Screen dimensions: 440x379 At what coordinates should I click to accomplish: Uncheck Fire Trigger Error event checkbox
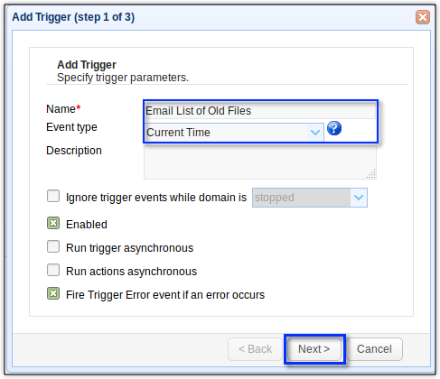[53, 293]
